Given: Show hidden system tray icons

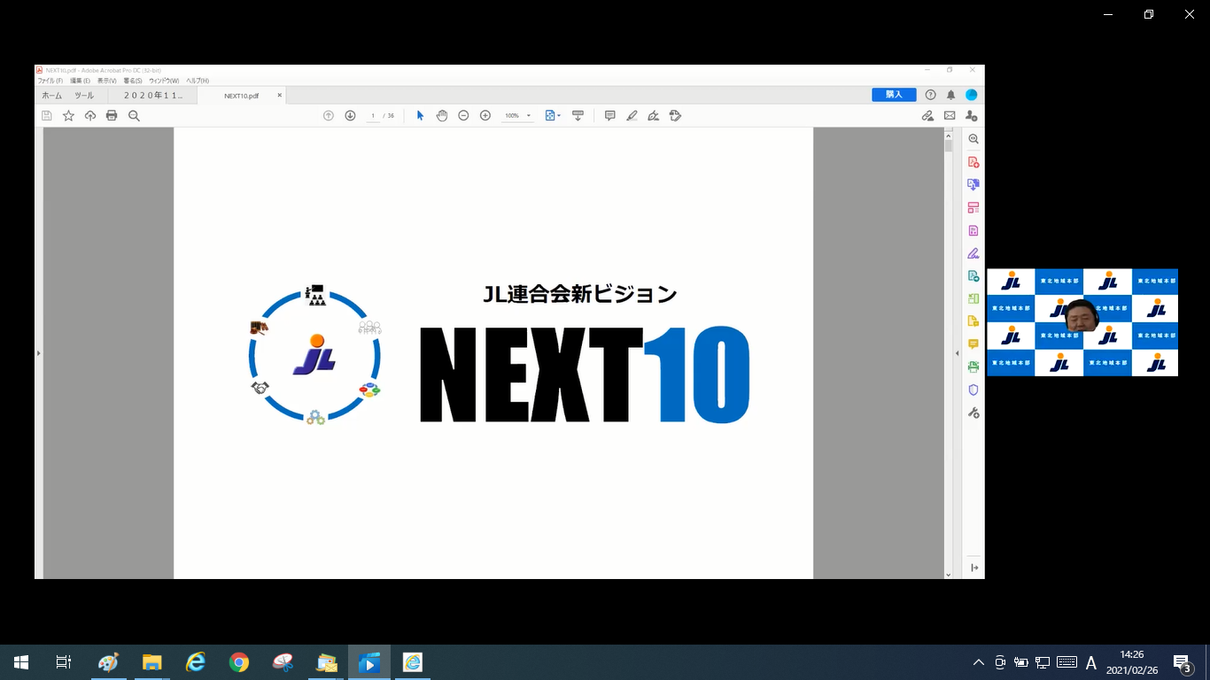Looking at the screenshot, I should click(979, 662).
